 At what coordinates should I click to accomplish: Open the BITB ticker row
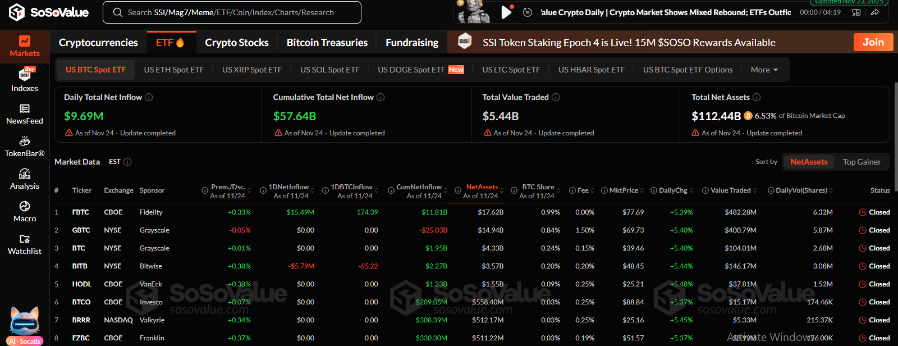pos(80,266)
